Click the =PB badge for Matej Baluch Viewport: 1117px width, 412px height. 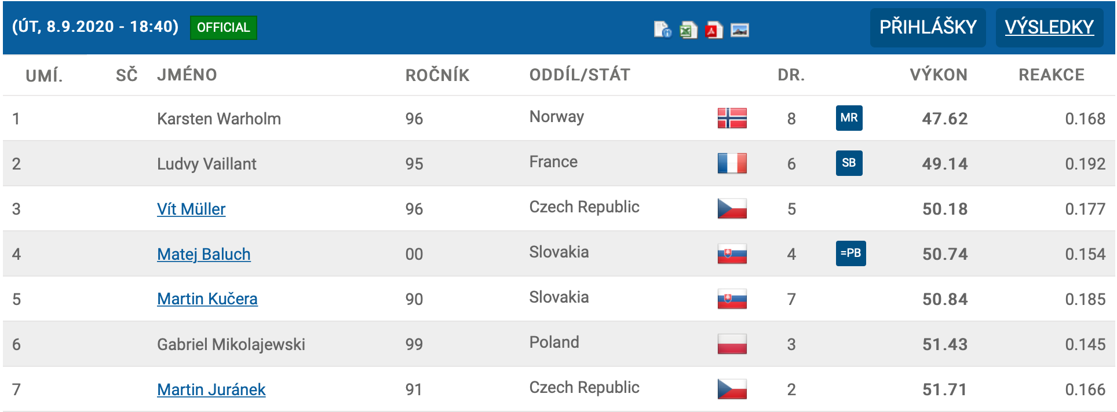coord(851,253)
